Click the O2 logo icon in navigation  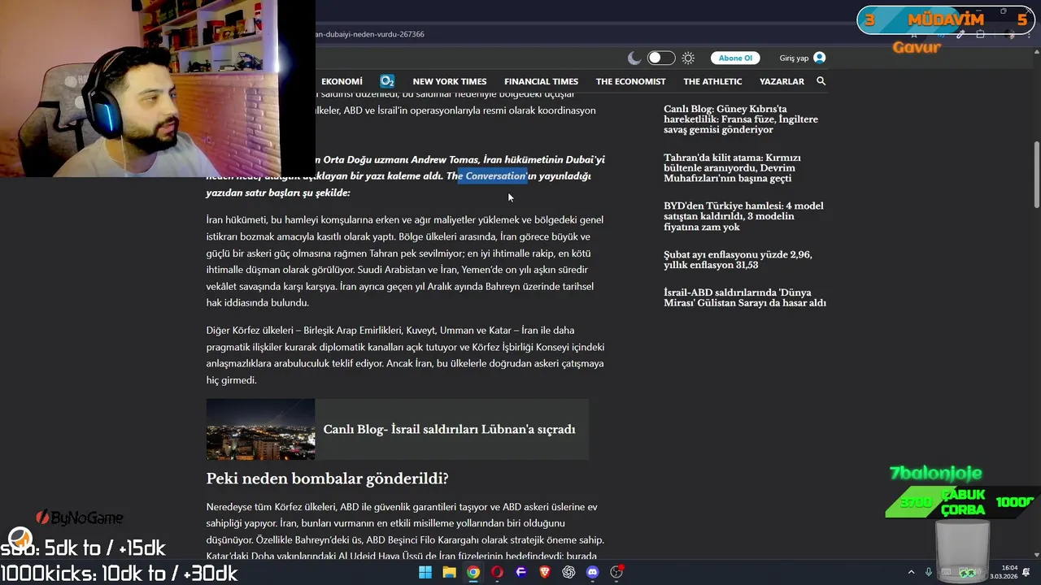click(387, 81)
